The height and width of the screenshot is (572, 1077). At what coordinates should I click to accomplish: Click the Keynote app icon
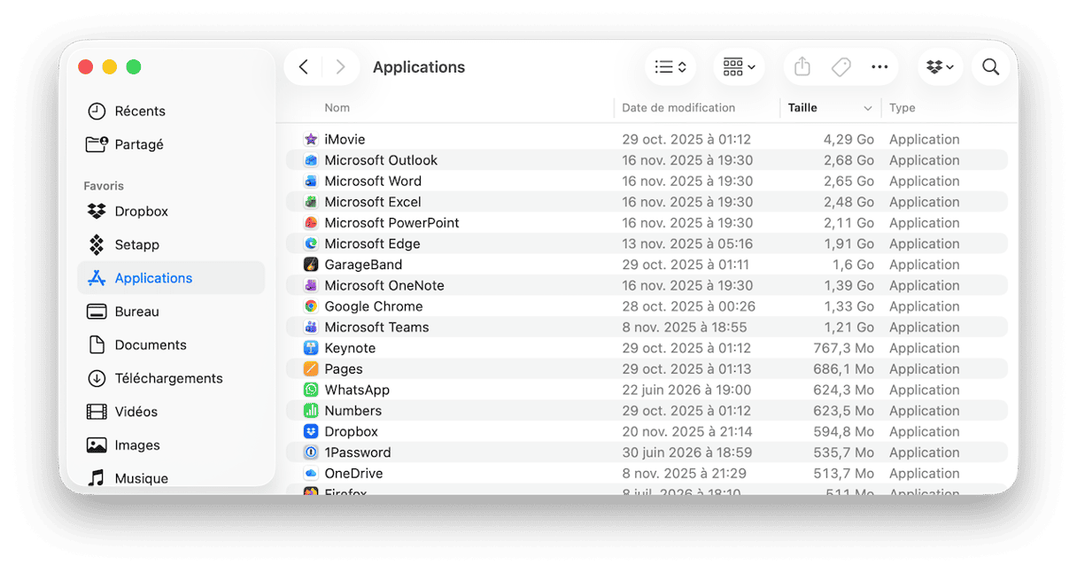coord(311,348)
